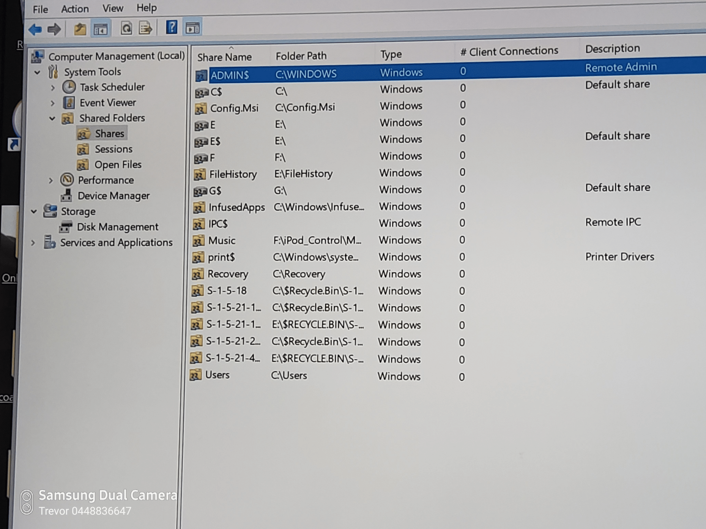Collapse the Shared Folders node
The height and width of the screenshot is (529, 706).
click(52, 119)
